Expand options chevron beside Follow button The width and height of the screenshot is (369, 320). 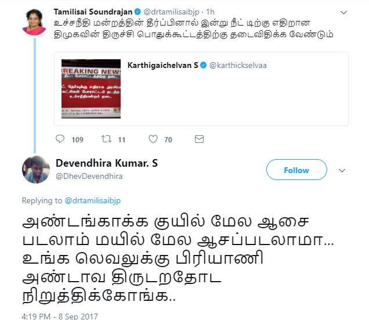(x=342, y=170)
